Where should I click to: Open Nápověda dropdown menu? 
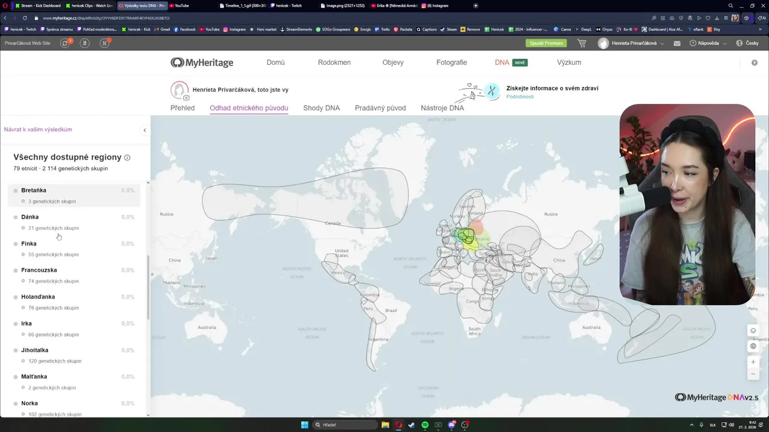click(708, 43)
